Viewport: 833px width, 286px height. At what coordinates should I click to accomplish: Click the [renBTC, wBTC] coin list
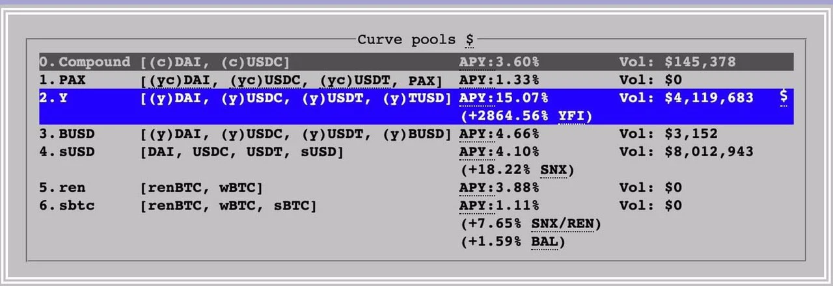(x=202, y=188)
